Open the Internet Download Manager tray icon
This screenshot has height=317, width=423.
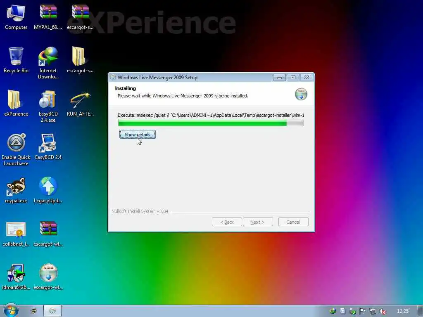tap(333, 311)
